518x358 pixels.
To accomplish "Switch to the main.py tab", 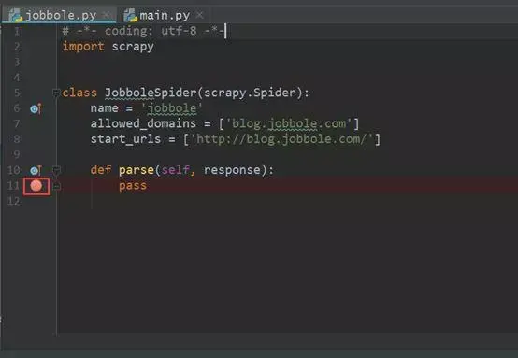I will (x=165, y=15).
